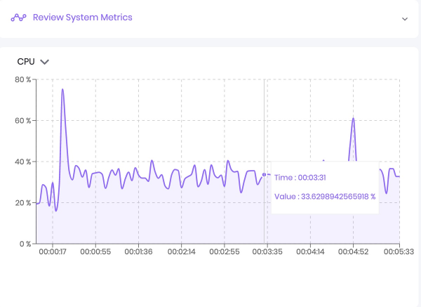Click the '00:02:55' time axis label
421x307 pixels.
click(x=225, y=252)
